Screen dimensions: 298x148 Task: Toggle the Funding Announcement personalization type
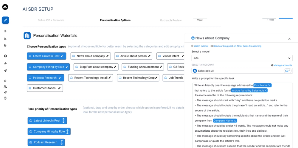pyautogui.click(x=143, y=67)
